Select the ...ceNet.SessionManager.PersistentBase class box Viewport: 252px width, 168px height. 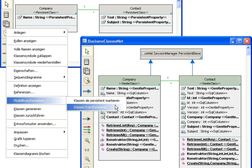[x=171, y=54]
